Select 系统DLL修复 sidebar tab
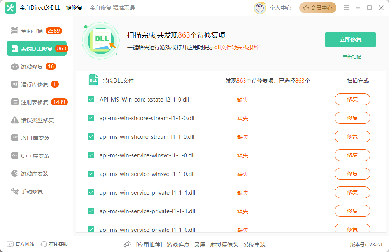Screen dimensions: 389x252 coord(37,49)
